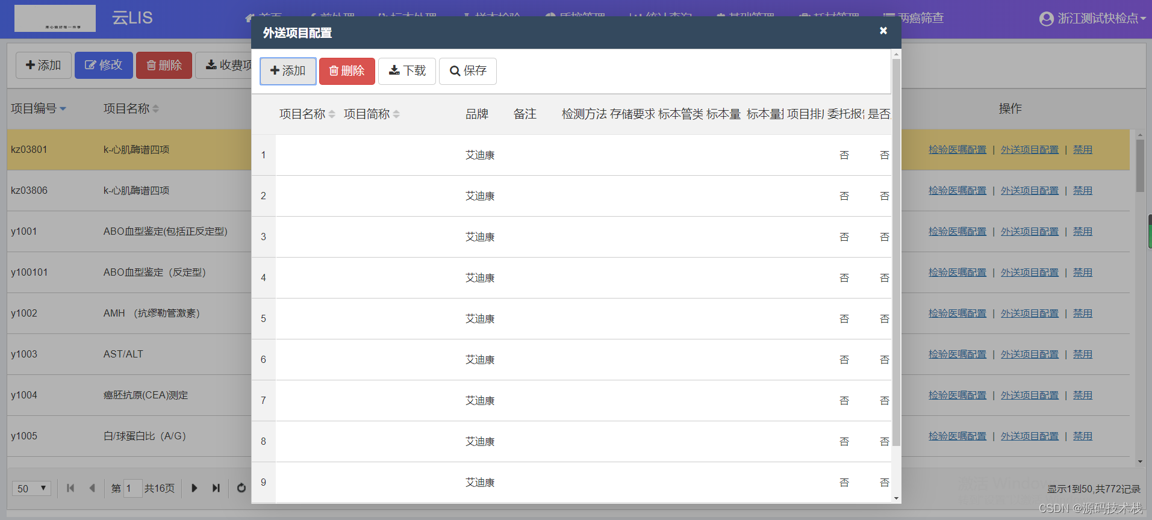Viewport: 1152px width, 520px height.
Task: Go to next page icon
Action: pos(194,488)
